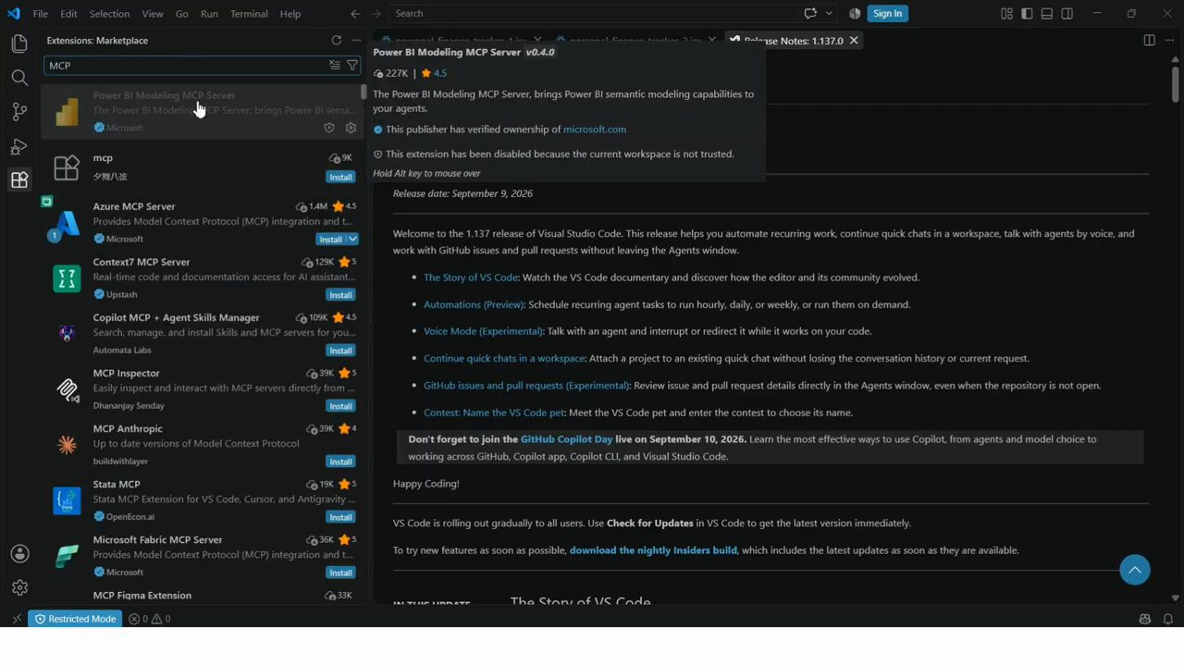1184x666 pixels.
Task: Click the Copilot icon in status bar
Action: [1145, 619]
